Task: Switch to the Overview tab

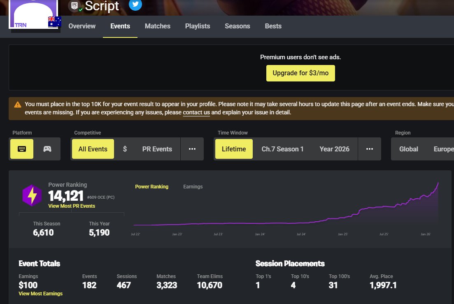Action: click(x=82, y=26)
